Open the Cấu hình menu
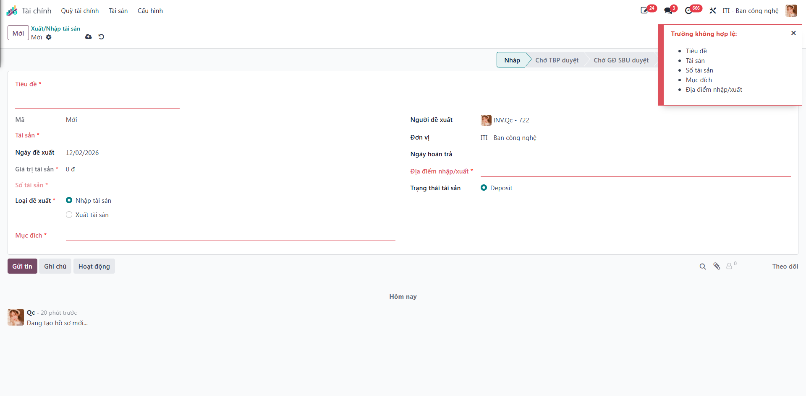This screenshot has height=396, width=806. (x=150, y=11)
